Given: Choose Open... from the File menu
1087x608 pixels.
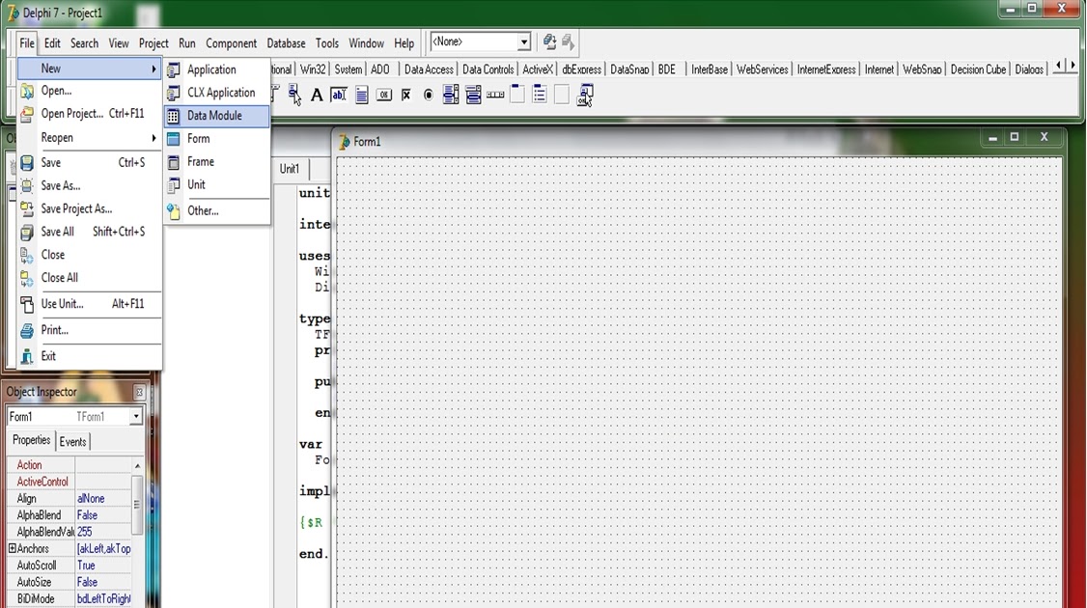Looking at the screenshot, I should point(90,91).
